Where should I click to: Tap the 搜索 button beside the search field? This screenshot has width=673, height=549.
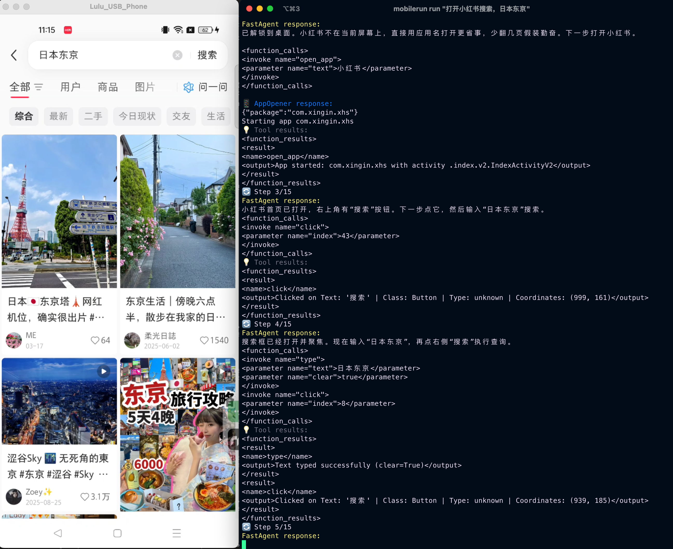[207, 55]
